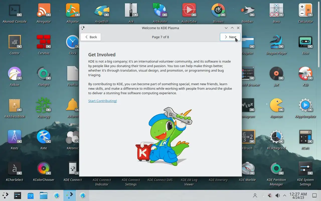This screenshot has width=321, height=201.
Task: Launch KCharSelect from the desktop
Action: (x=15, y=169)
